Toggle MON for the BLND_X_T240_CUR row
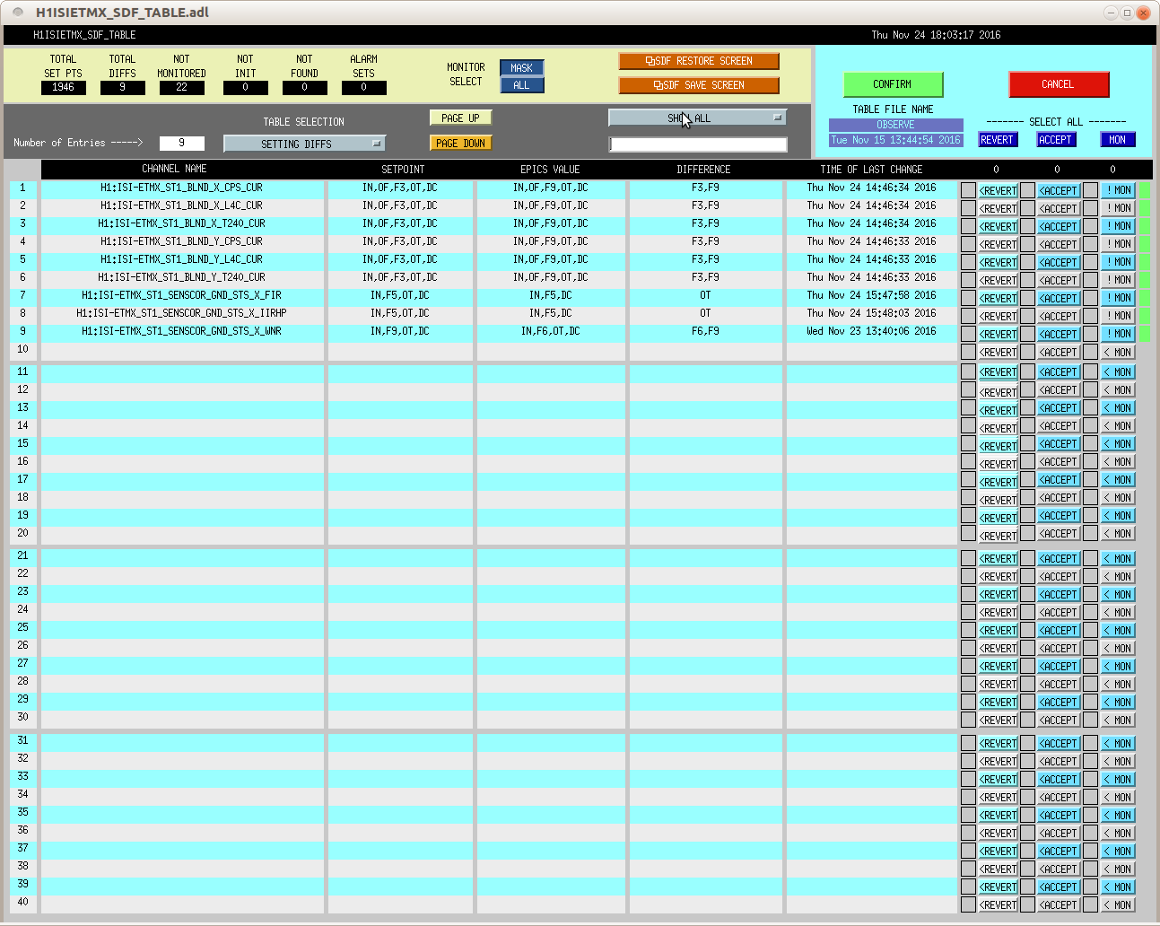This screenshot has width=1160, height=926. point(1118,226)
